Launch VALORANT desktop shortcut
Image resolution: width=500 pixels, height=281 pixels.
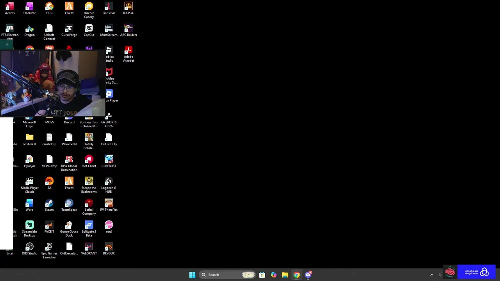(x=89, y=249)
